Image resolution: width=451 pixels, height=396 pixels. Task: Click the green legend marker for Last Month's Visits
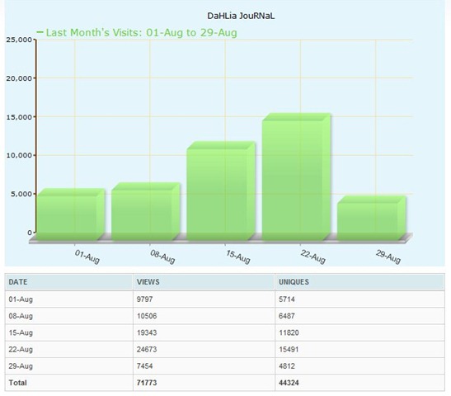click(40, 32)
